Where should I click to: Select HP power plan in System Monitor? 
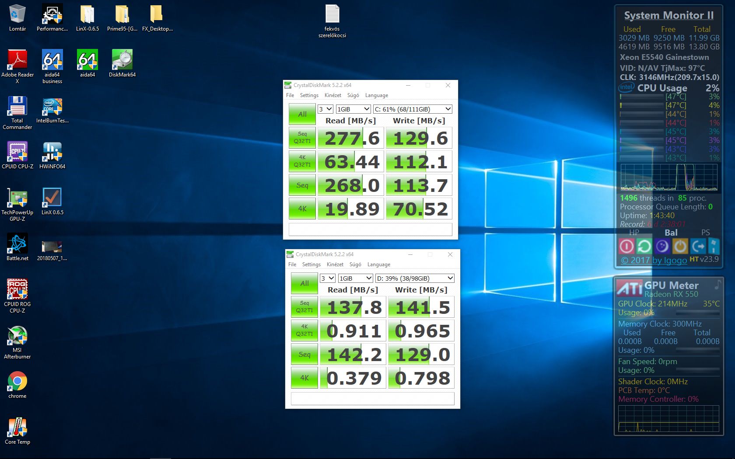[x=634, y=233]
